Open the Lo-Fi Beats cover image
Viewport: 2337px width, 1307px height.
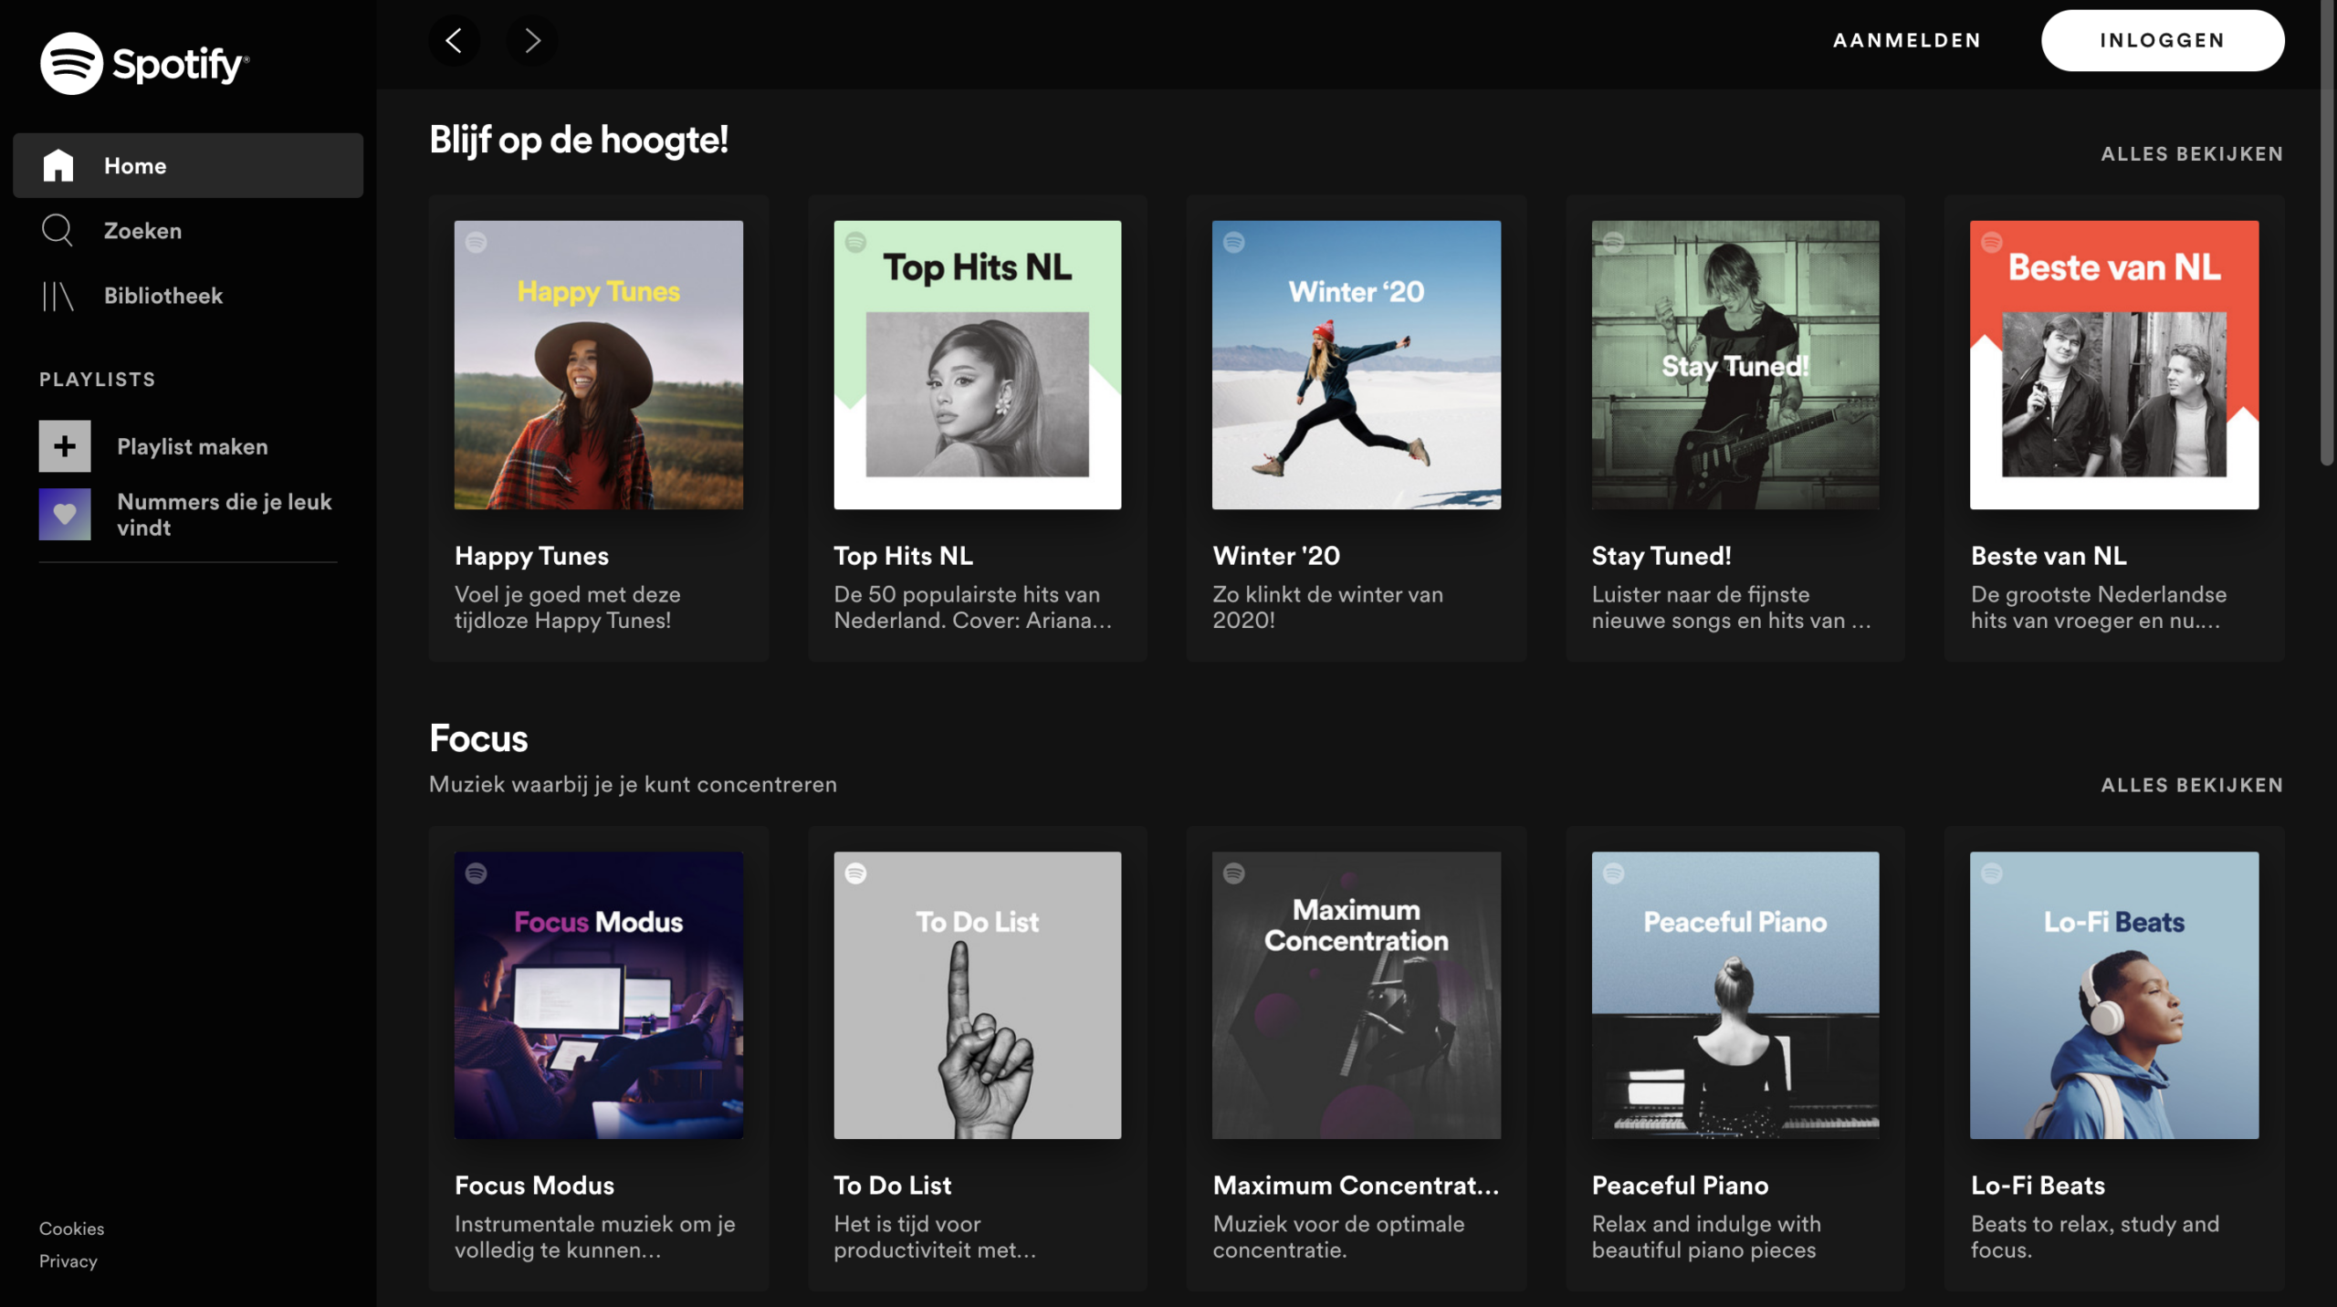[2114, 995]
